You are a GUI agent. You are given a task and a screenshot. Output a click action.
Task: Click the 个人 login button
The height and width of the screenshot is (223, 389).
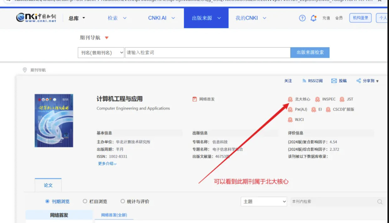click(383, 18)
